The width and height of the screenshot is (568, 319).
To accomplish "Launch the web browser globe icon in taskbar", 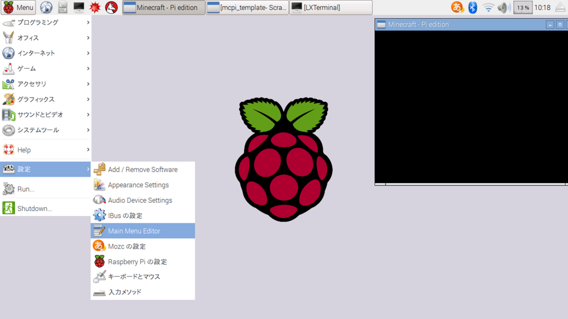I will pos(46,7).
